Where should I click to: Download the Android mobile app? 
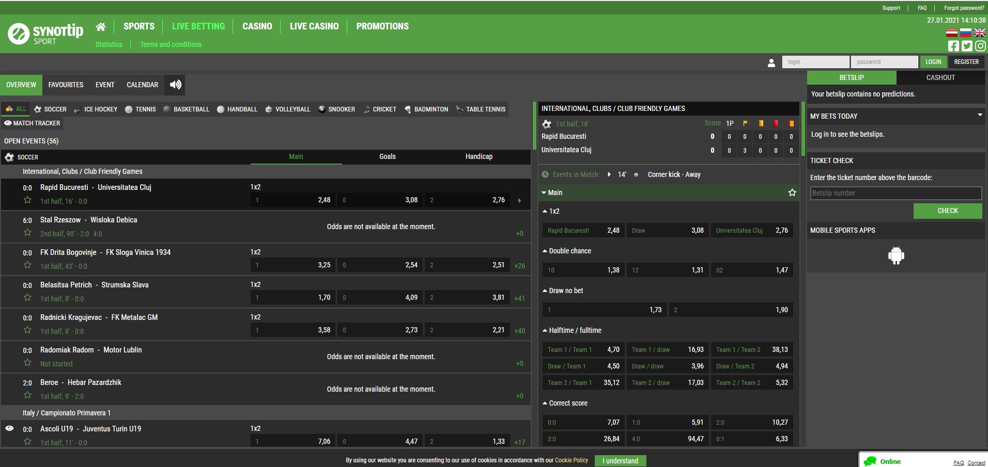(896, 255)
